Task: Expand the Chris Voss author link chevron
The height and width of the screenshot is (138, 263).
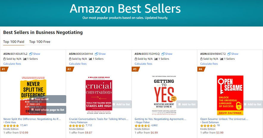Action: pyautogui.click(x=4, y=122)
